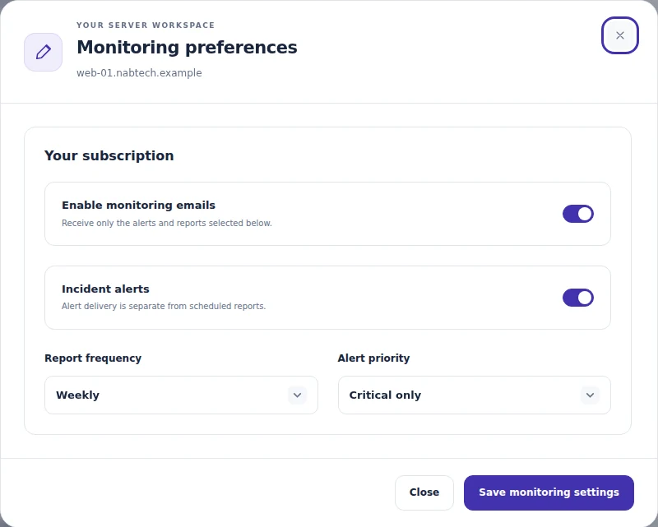This screenshot has width=658, height=527.
Task: Click the Report frequency label
Action: (x=93, y=358)
